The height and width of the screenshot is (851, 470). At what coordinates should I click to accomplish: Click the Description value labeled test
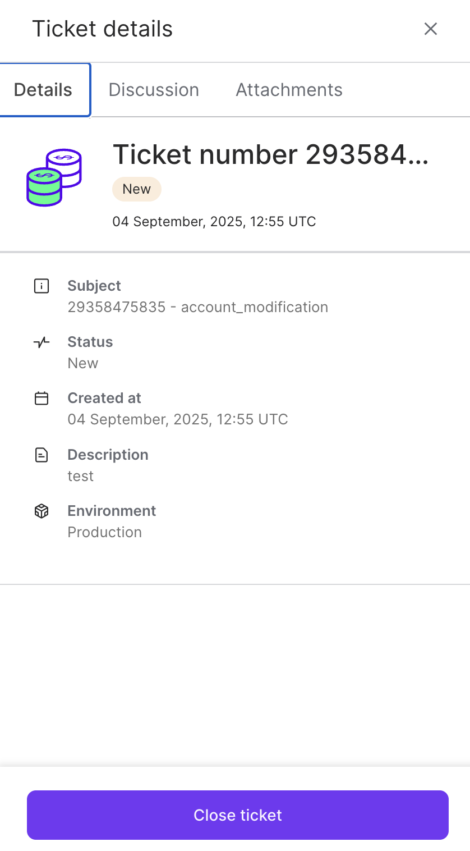(80, 476)
